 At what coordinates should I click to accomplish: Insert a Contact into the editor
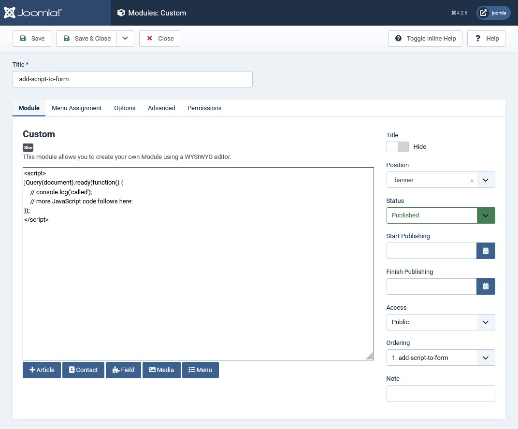(83, 370)
